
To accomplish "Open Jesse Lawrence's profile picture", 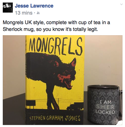I will click(8, 8).
